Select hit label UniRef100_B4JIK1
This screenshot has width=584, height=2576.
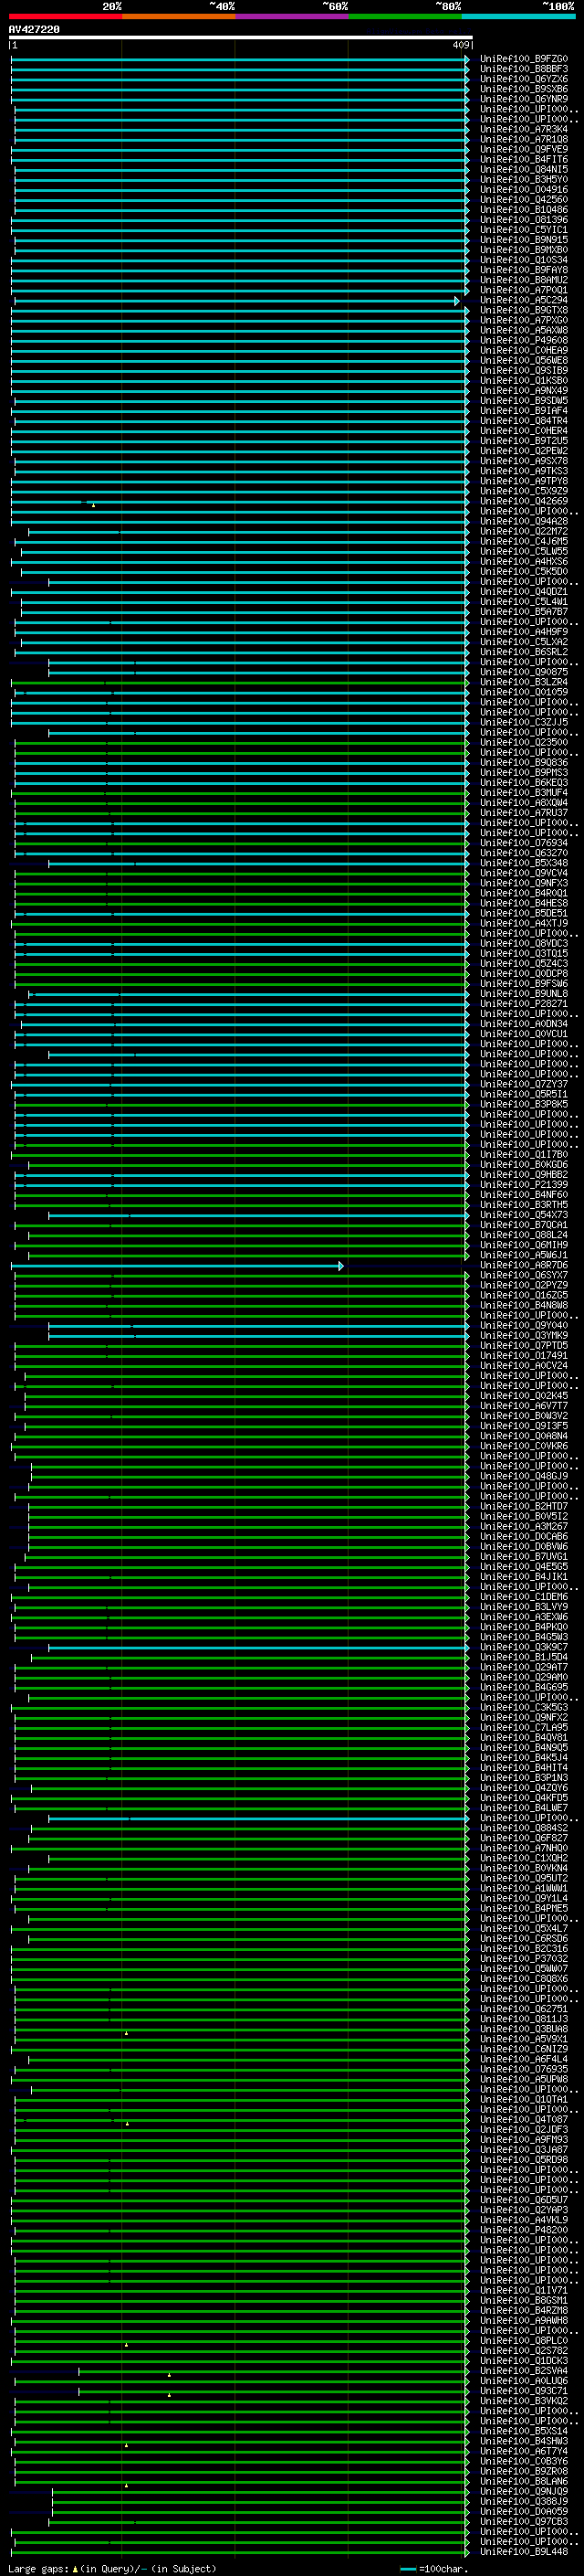click(524, 1577)
